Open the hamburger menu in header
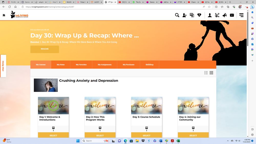Screen dimensions: 256x144 coord(241,15)
